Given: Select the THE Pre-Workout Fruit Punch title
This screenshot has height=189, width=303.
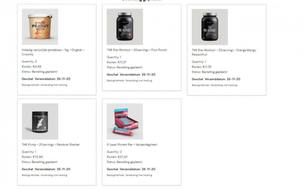Looking at the screenshot, I should 137,50.
